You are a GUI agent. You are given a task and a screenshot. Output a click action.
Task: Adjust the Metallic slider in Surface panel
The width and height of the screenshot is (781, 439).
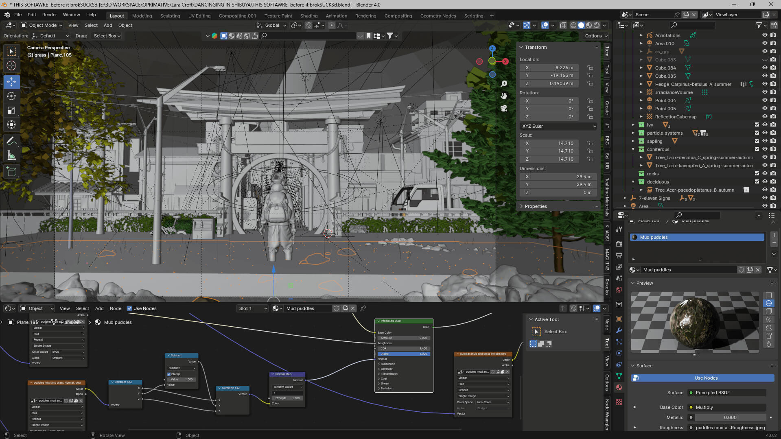[x=730, y=417]
